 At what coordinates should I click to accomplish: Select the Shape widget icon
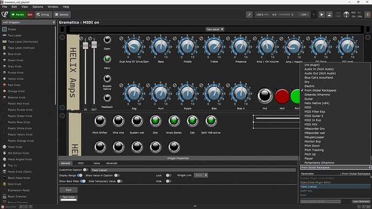[x=4, y=29]
